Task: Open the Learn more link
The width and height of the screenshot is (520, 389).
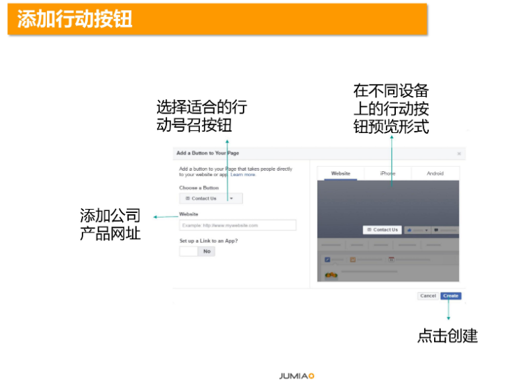Action: tap(243, 175)
